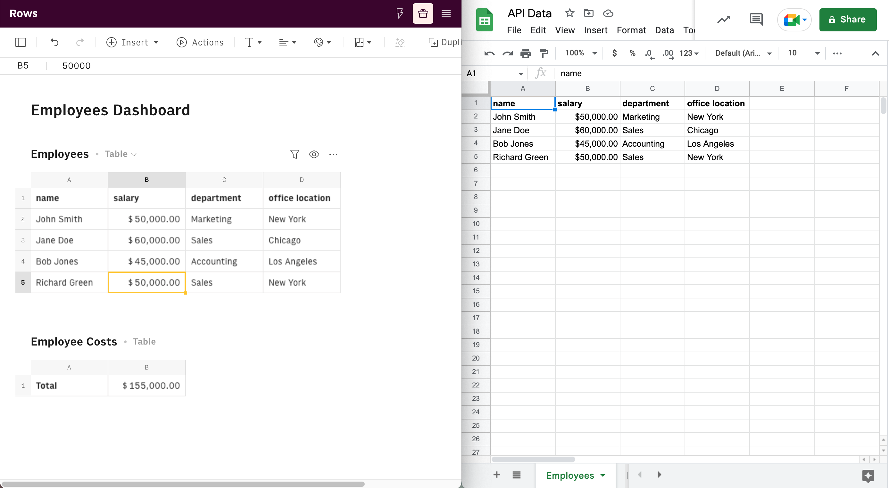Select the Total $155,000.00 cell in Rows
Image resolution: width=889 pixels, height=488 pixels.
pos(147,386)
